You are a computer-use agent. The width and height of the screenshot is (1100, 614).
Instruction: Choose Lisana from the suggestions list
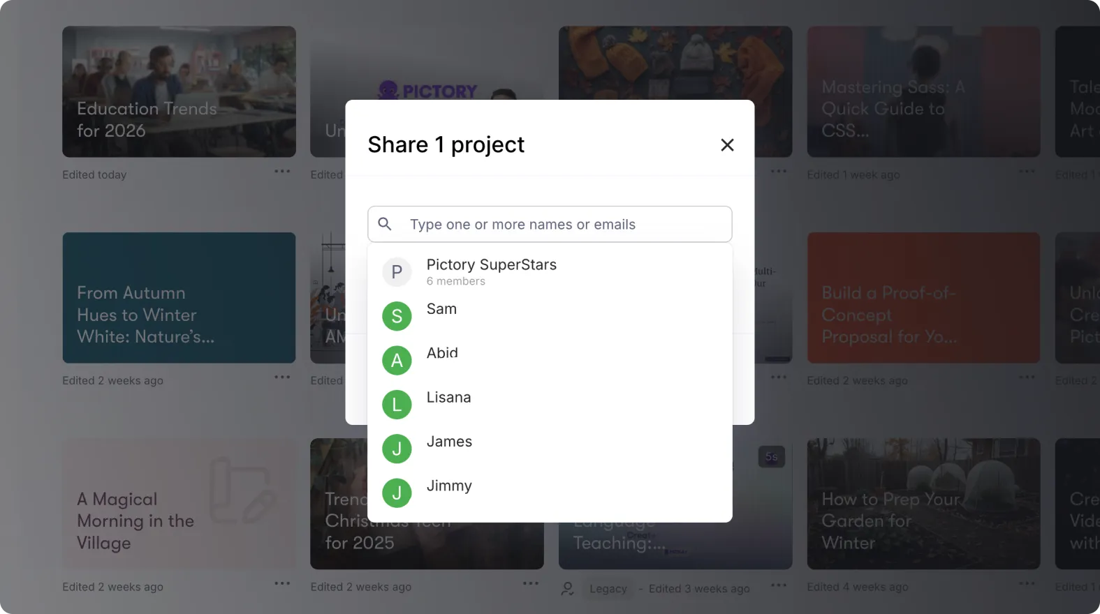click(550, 405)
